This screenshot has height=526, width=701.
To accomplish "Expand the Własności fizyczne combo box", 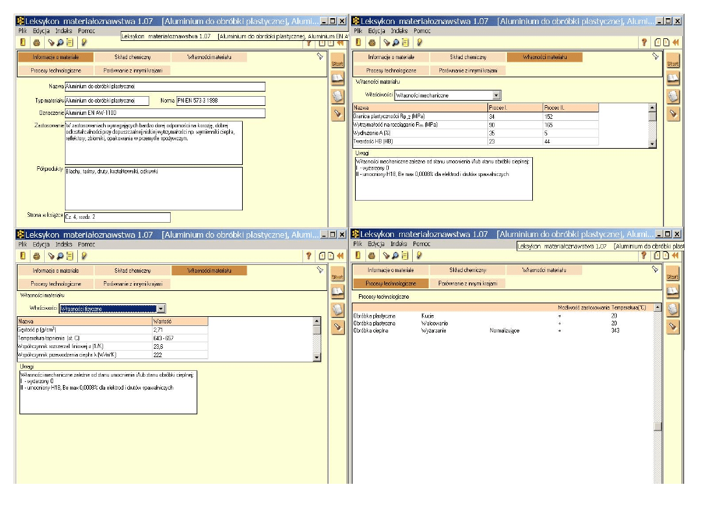I will 161,309.
